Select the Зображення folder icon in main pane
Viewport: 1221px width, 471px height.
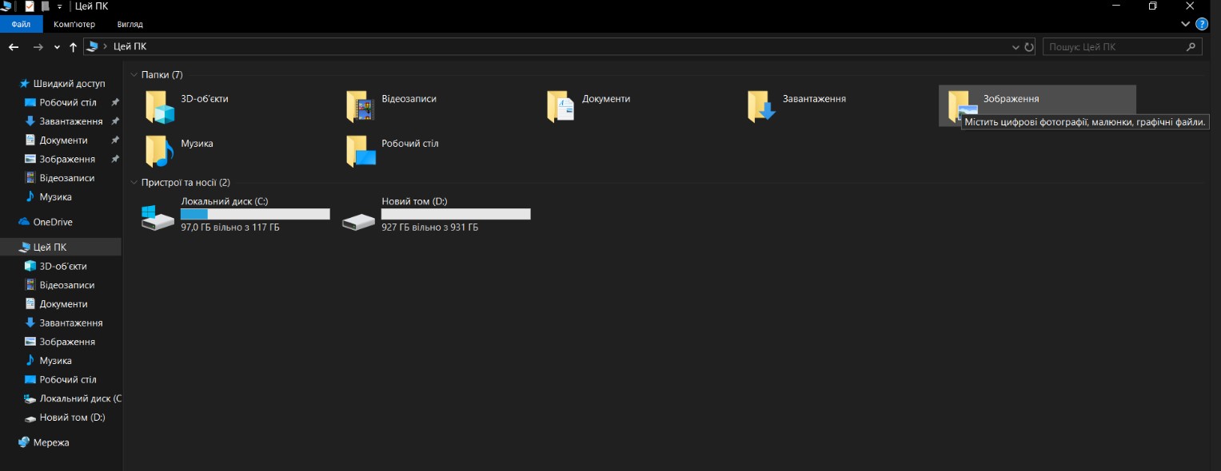pyautogui.click(x=962, y=107)
